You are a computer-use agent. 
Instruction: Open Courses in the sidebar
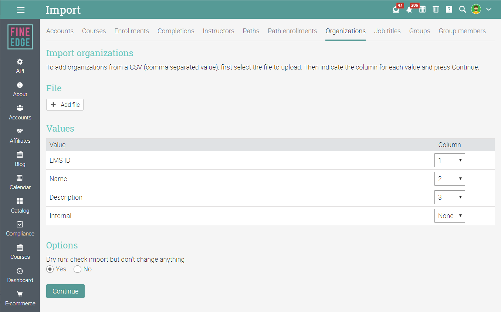point(20,252)
